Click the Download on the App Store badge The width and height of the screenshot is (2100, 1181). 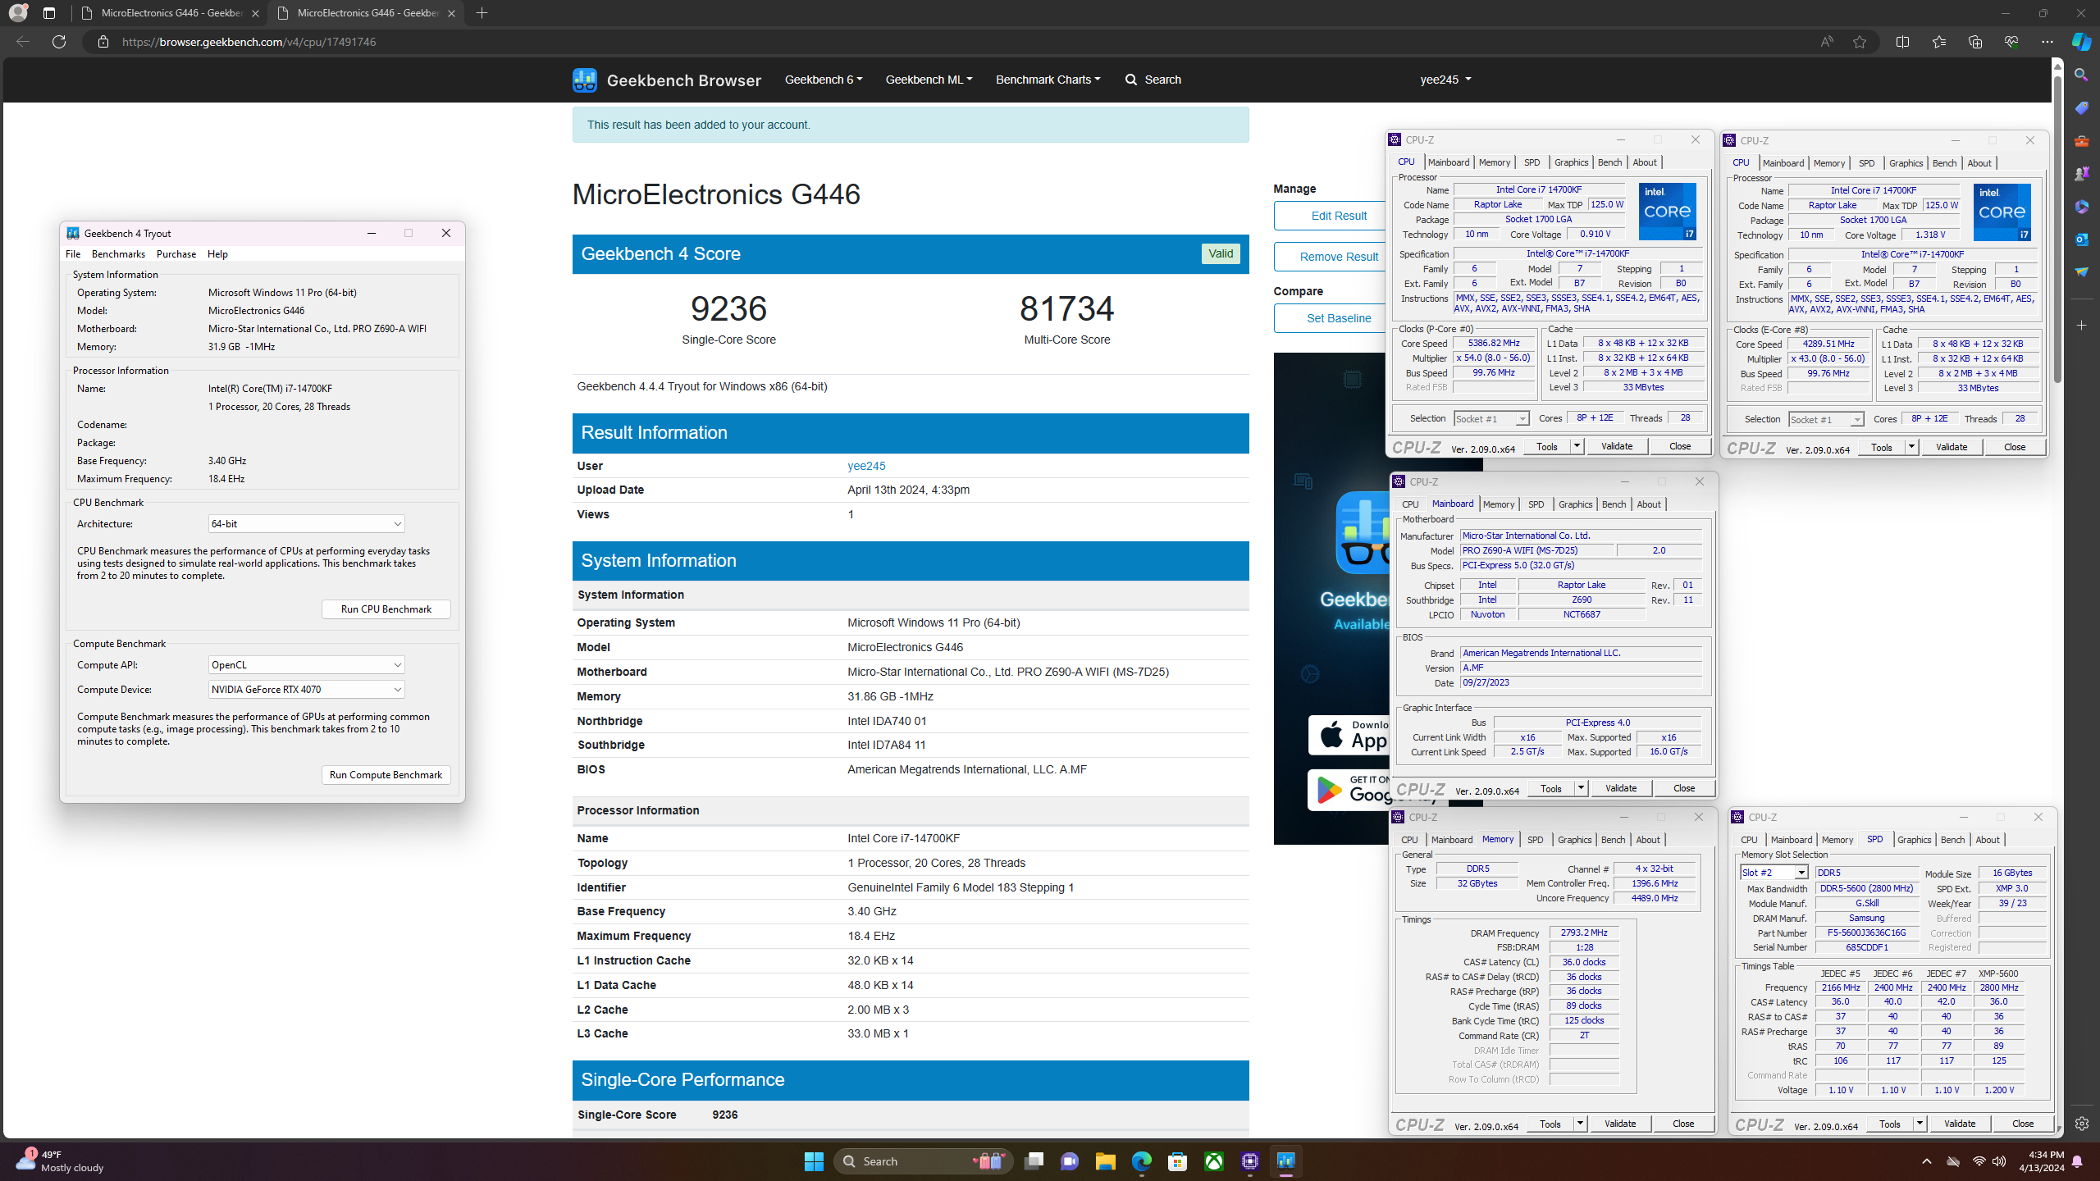pos(1349,735)
